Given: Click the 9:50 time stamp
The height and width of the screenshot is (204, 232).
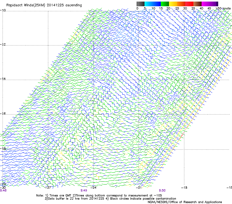Looking at the screenshot, I should coord(162,191).
